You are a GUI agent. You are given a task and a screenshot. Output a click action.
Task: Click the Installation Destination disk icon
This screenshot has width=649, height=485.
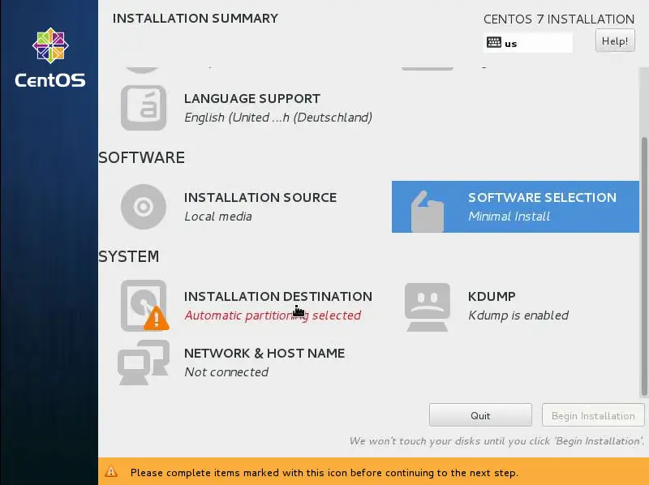tap(144, 306)
